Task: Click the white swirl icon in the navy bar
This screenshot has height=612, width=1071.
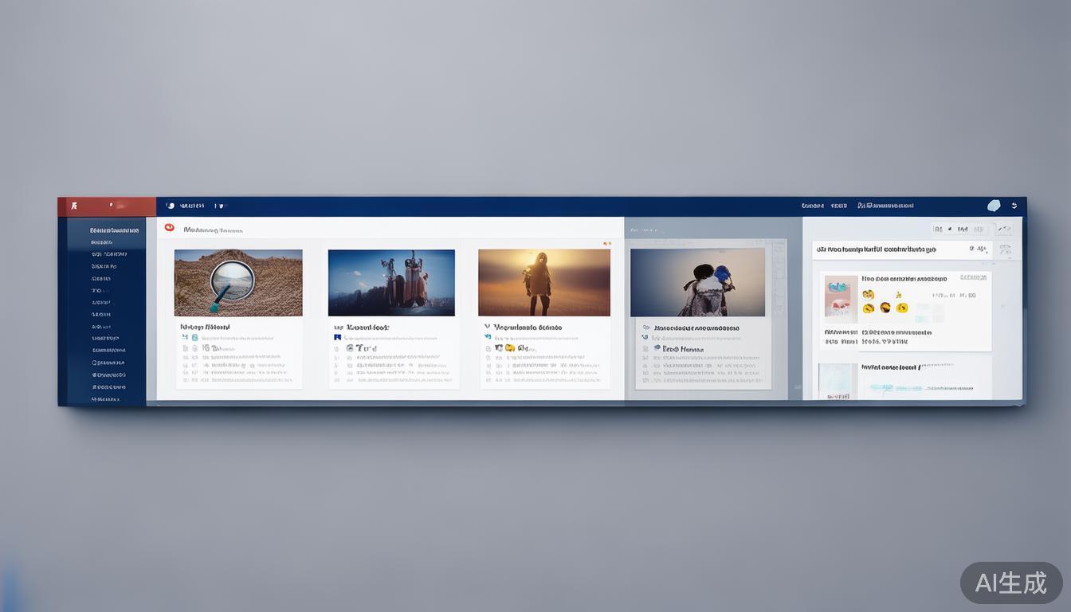Action: [x=170, y=206]
